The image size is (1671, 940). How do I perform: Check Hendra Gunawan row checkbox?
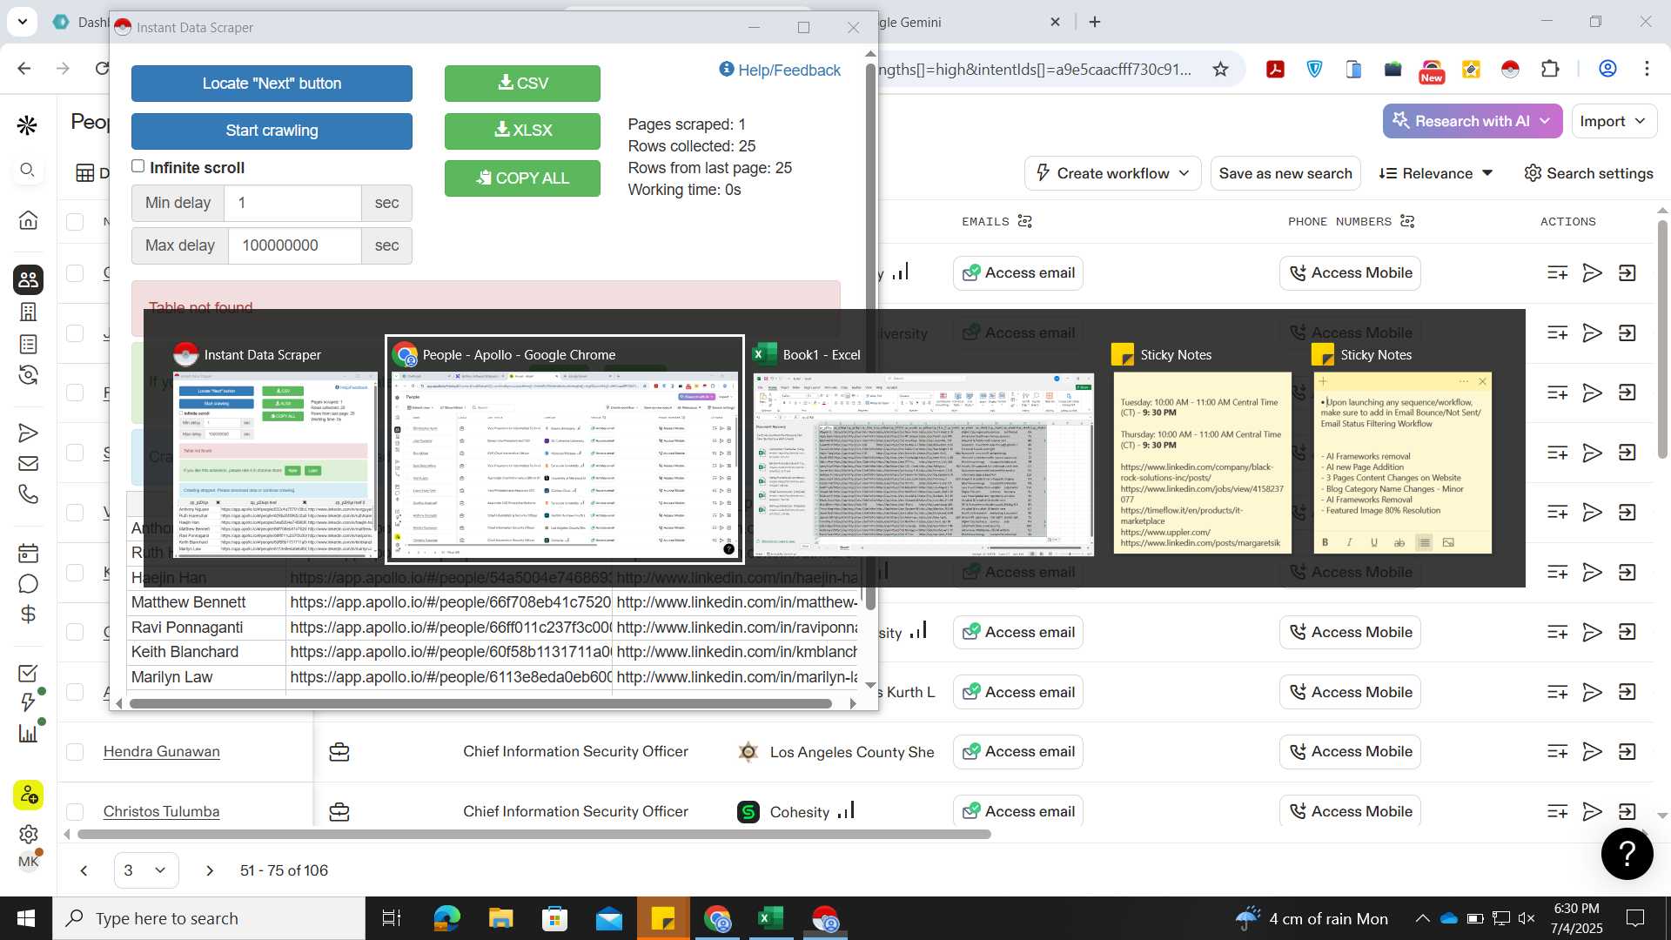coord(75,752)
